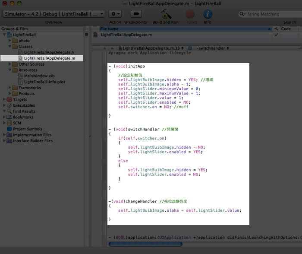The image size is (302, 254).
Task: Toggle the Breakpoints toolbar button
Action: 136,14
